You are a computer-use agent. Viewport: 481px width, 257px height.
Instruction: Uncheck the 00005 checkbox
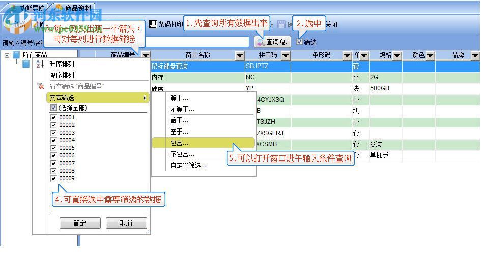coord(53,148)
